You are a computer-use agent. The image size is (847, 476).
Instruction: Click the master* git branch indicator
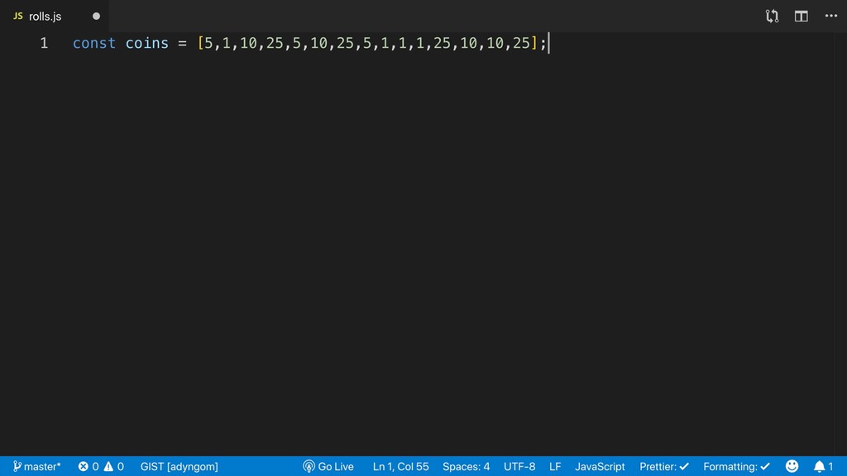36,466
